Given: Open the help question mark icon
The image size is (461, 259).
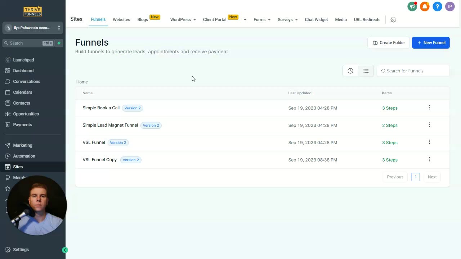Looking at the screenshot, I should pyautogui.click(x=437, y=6).
